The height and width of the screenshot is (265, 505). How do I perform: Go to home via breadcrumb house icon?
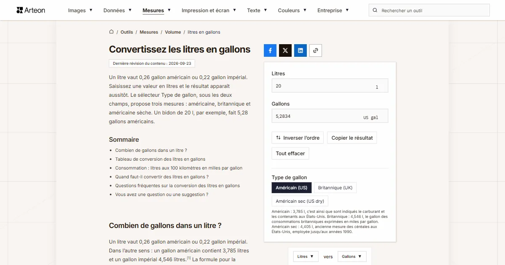point(112,32)
